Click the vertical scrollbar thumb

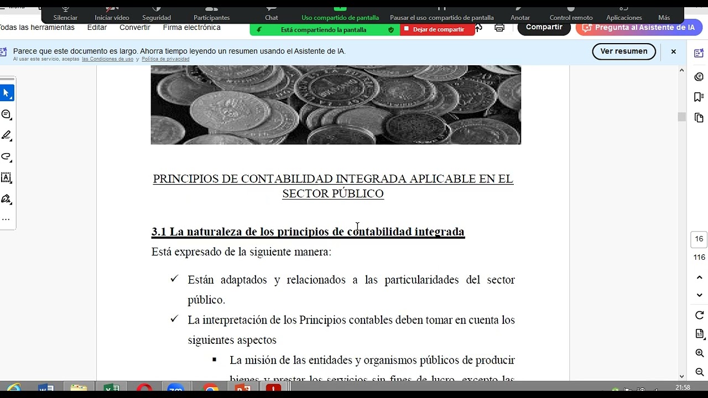(x=681, y=117)
